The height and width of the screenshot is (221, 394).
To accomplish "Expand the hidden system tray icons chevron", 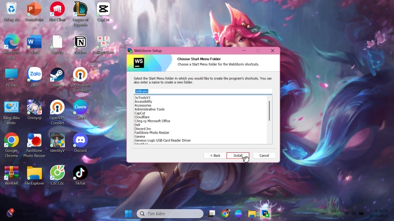I will pos(323,214).
